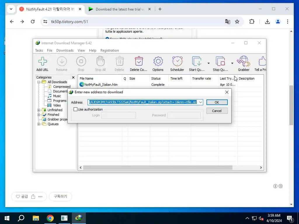Click the share icon next to 공감
The height and width of the screenshot is (224, 299).
tap(33, 196)
